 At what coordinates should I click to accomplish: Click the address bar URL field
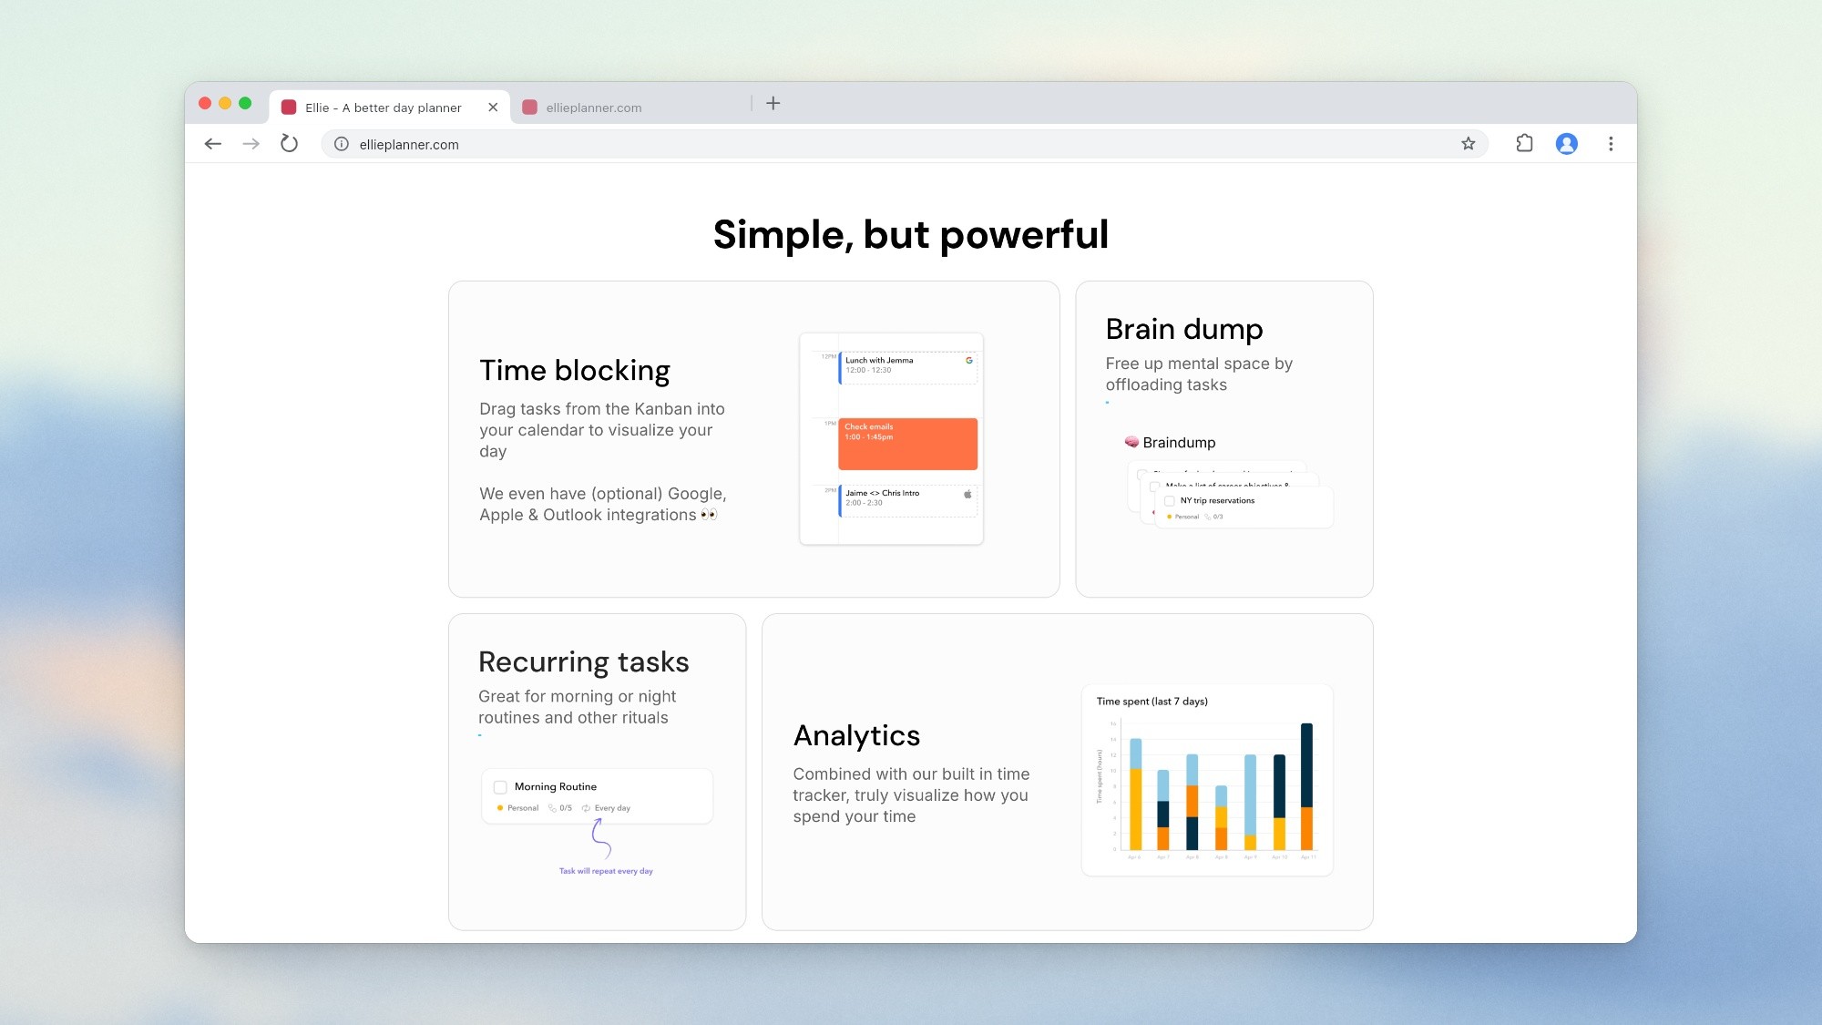click(x=904, y=144)
